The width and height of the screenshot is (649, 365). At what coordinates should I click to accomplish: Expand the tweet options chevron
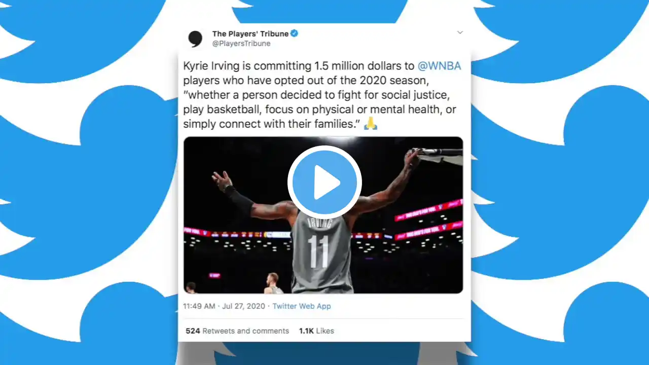click(460, 32)
